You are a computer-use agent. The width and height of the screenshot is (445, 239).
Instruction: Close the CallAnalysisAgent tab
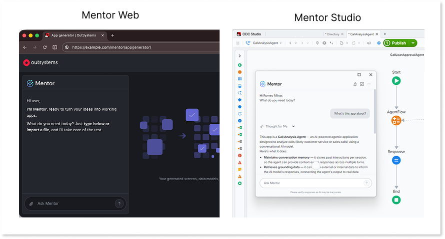[x=377, y=34]
